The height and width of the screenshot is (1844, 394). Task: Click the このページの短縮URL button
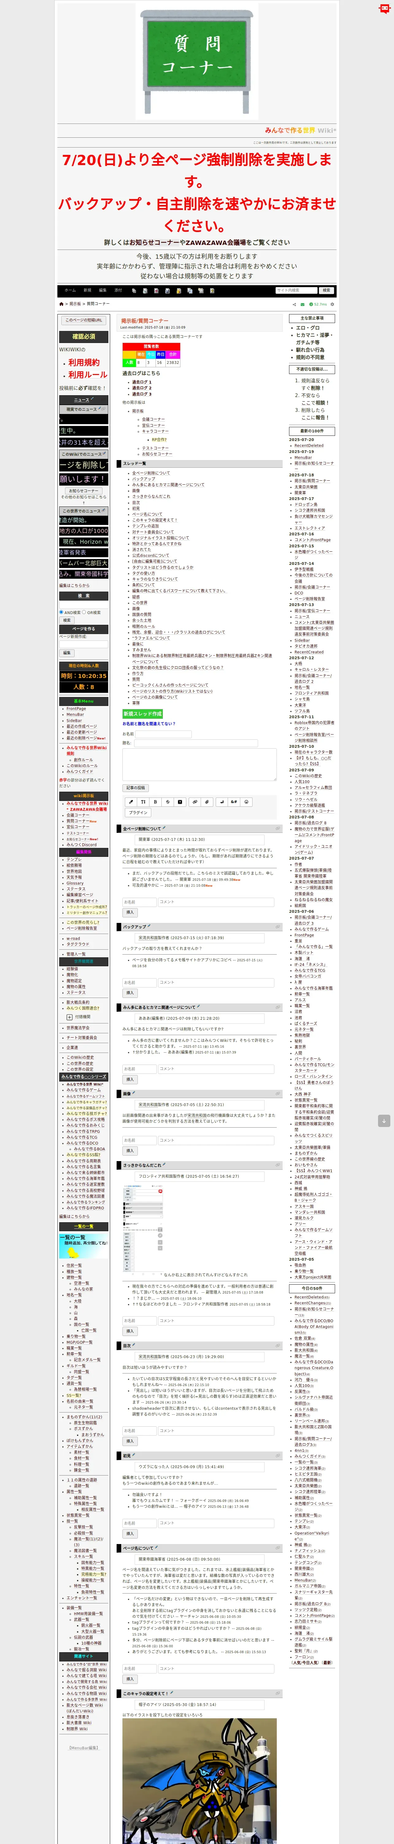click(84, 320)
